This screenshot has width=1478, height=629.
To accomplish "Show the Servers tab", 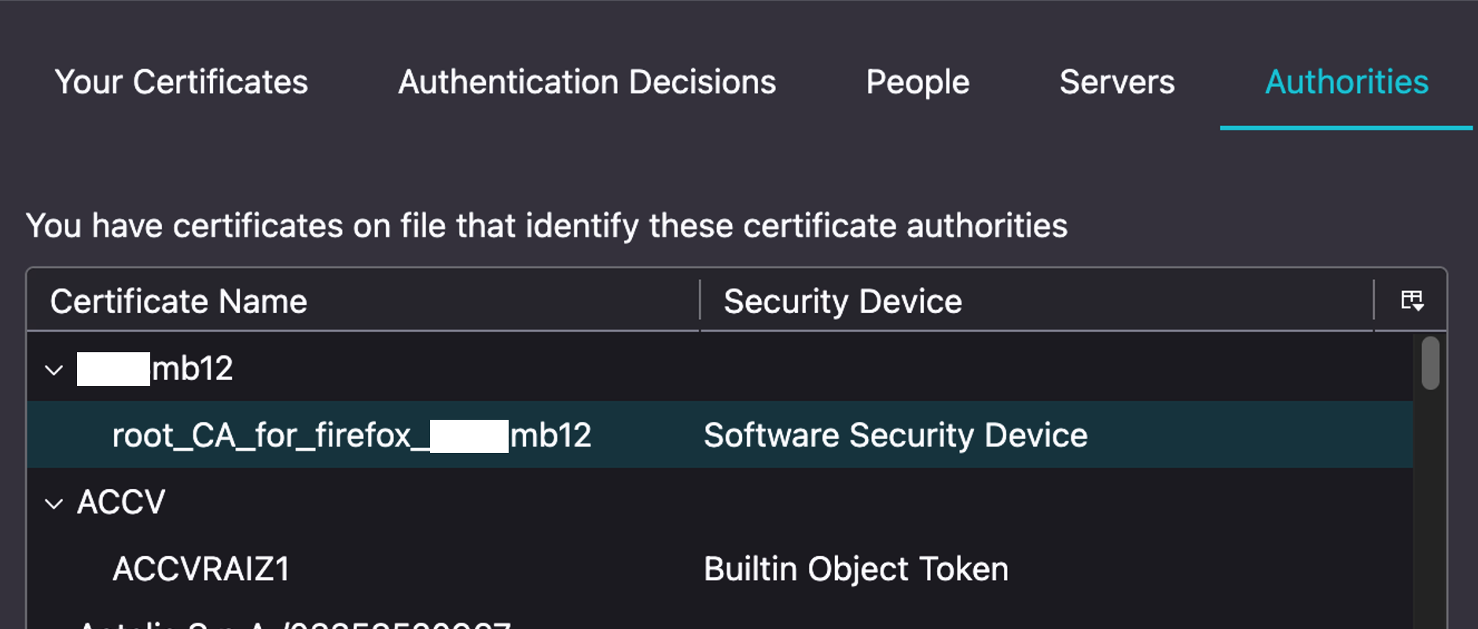I will (x=1116, y=83).
